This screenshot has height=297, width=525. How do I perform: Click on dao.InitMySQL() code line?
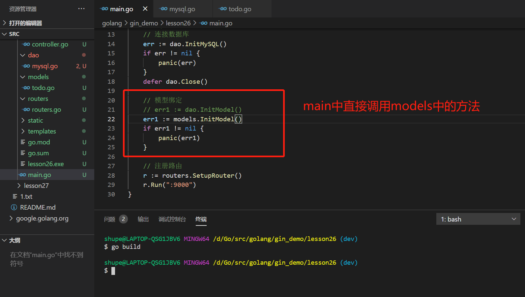(x=185, y=44)
